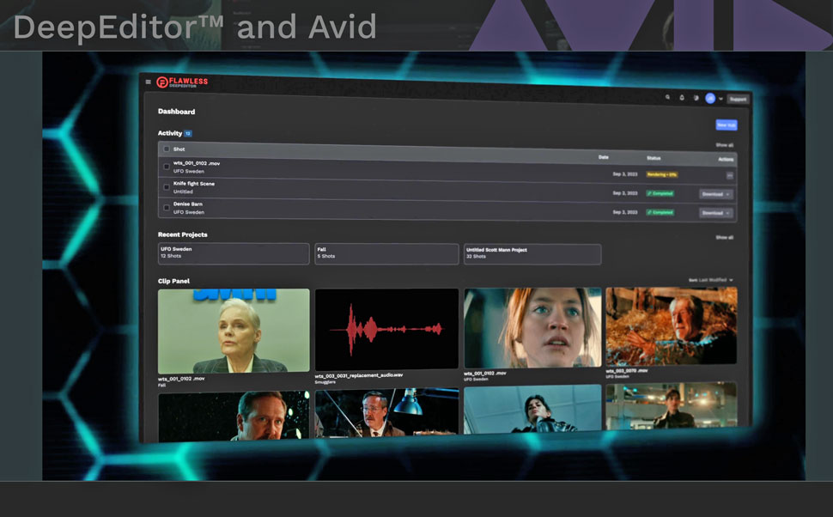Open the thumbnail of the mustached man under a lamp
833x517 pixels.
click(x=386, y=413)
